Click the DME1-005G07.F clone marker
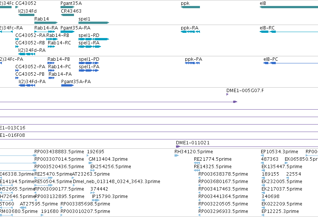318x217 pixels. pos(227,94)
